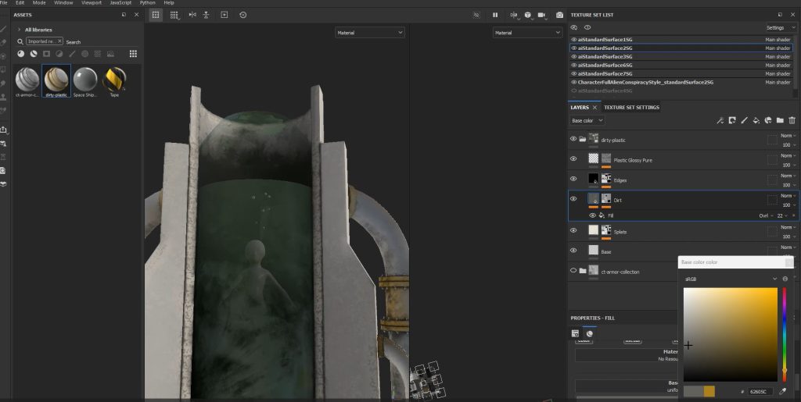Hide texture set aiStandardSurface1SG

click(x=573, y=39)
